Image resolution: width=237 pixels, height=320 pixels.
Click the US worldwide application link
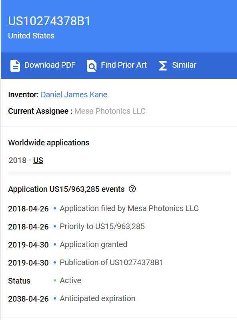[x=38, y=161]
